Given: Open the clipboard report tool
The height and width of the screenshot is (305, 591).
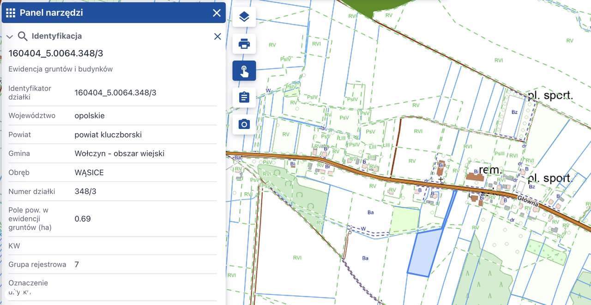Looking at the screenshot, I should 244,98.
